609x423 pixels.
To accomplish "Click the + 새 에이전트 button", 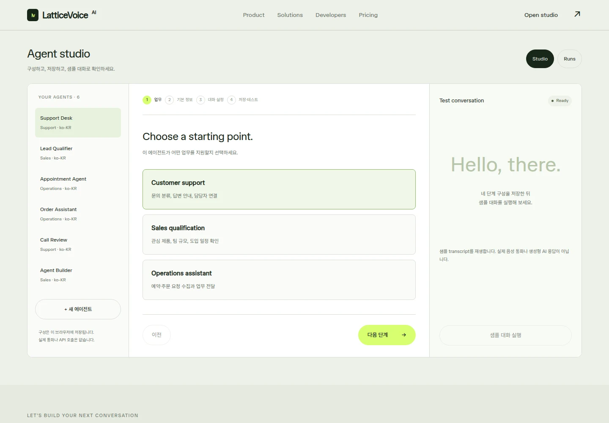I will pyautogui.click(x=78, y=309).
